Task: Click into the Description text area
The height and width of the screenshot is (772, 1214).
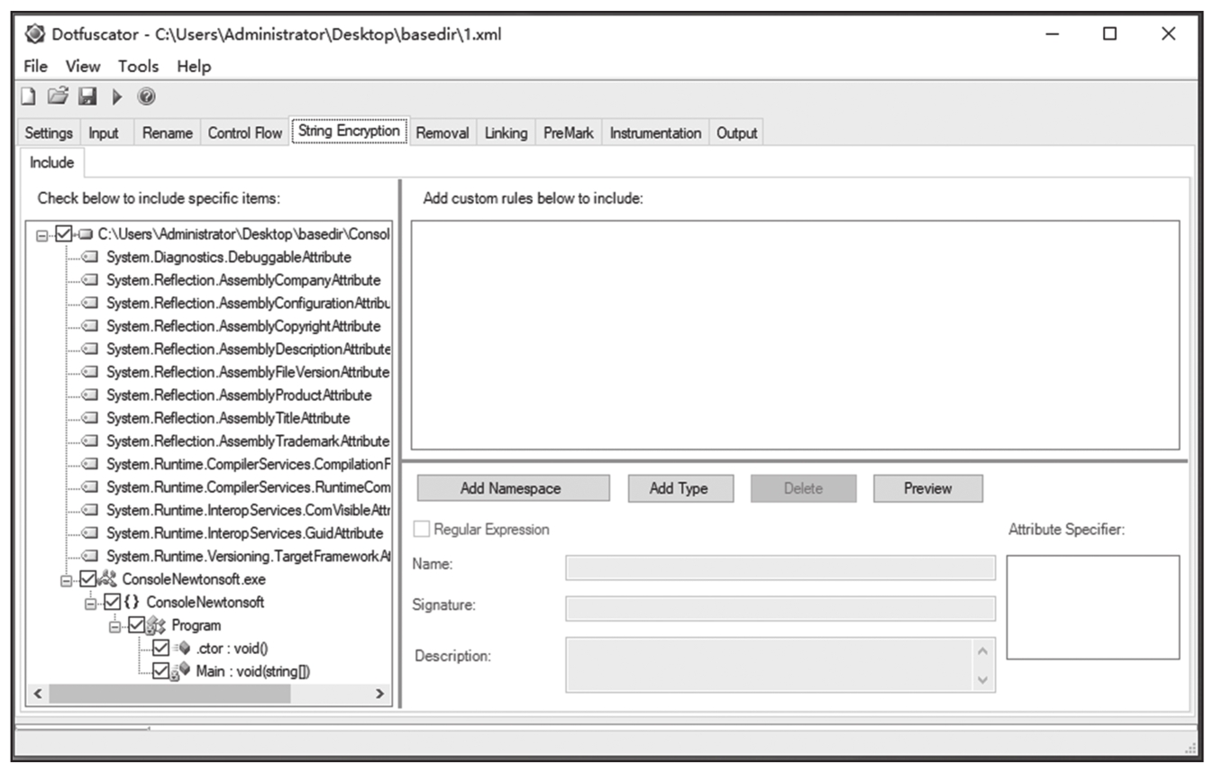Action: coord(780,665)
